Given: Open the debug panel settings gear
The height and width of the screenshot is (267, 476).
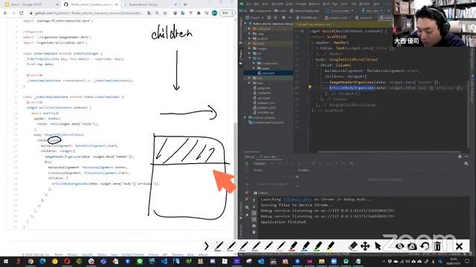Looking at the screenshot, I should tap(460, 156).
